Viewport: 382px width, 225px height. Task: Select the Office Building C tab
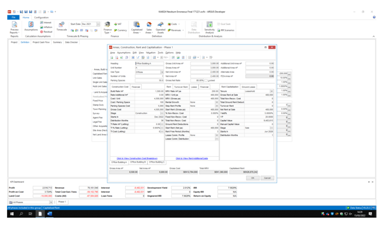157,162
